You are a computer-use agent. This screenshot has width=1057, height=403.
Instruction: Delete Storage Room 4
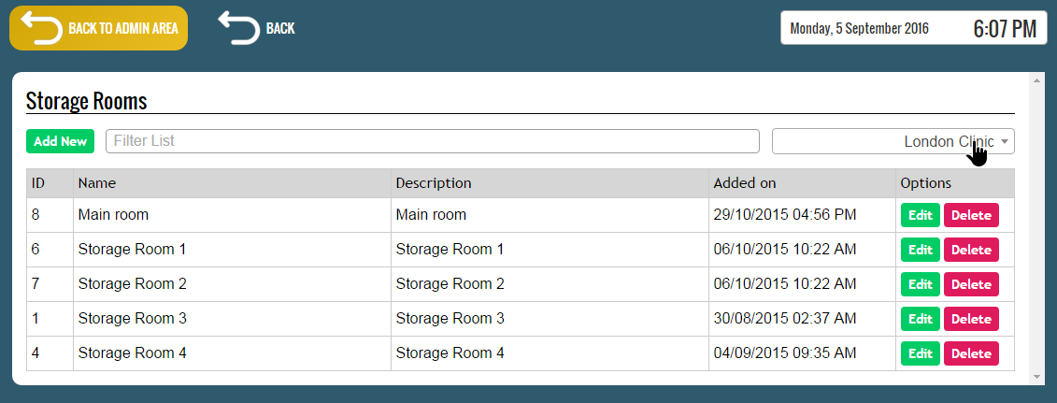[971, 353]
